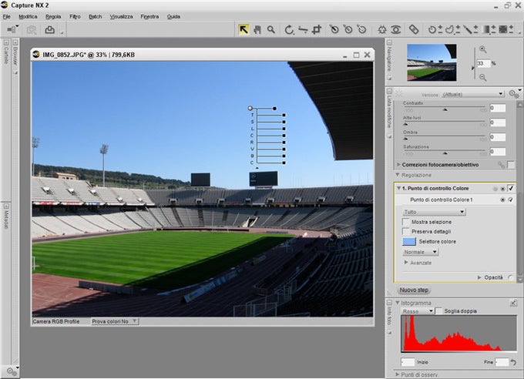524x379 pixels.
Task: Click the camera icon in the left toolbar
Action: 32,30
